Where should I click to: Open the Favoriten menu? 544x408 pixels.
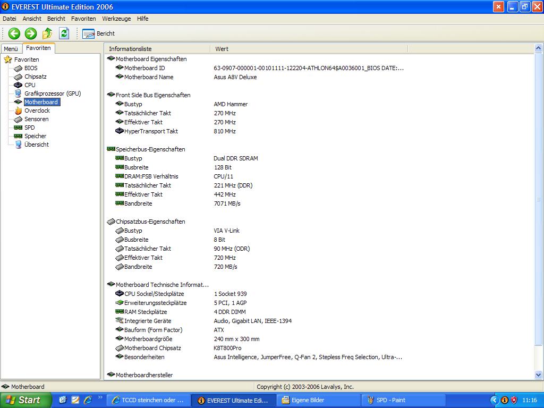83,19
